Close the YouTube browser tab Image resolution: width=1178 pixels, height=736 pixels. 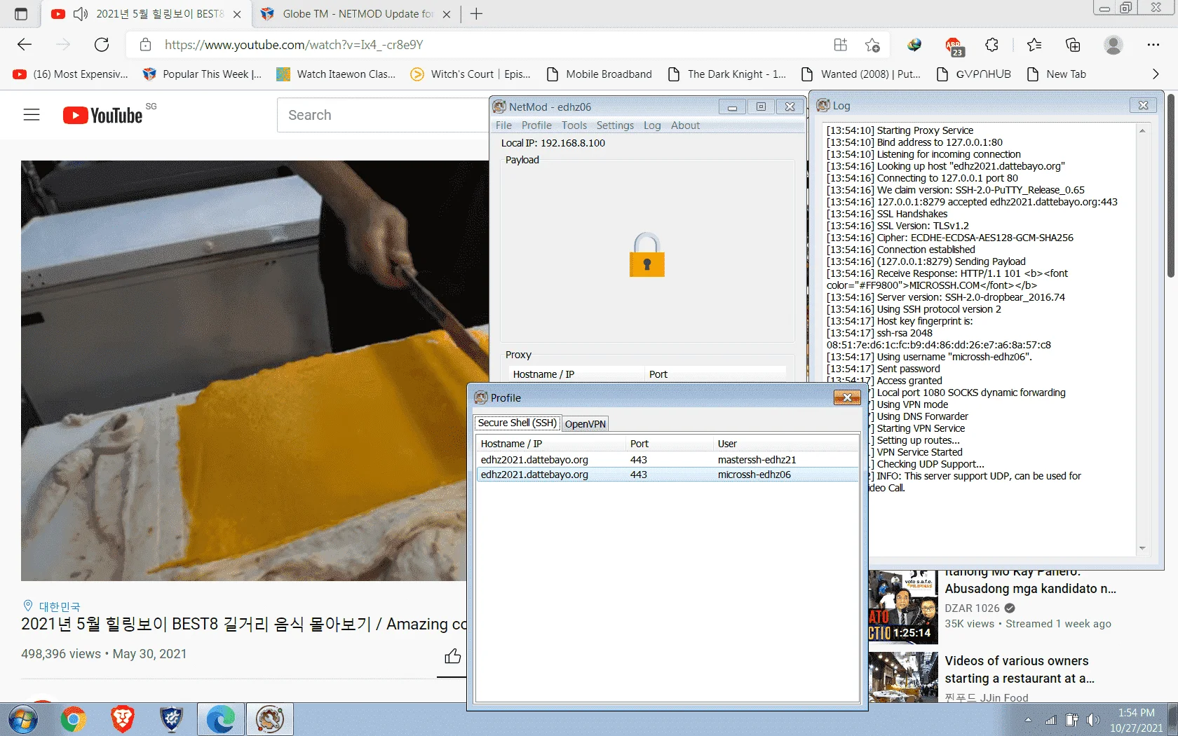(x=237, y=14)
